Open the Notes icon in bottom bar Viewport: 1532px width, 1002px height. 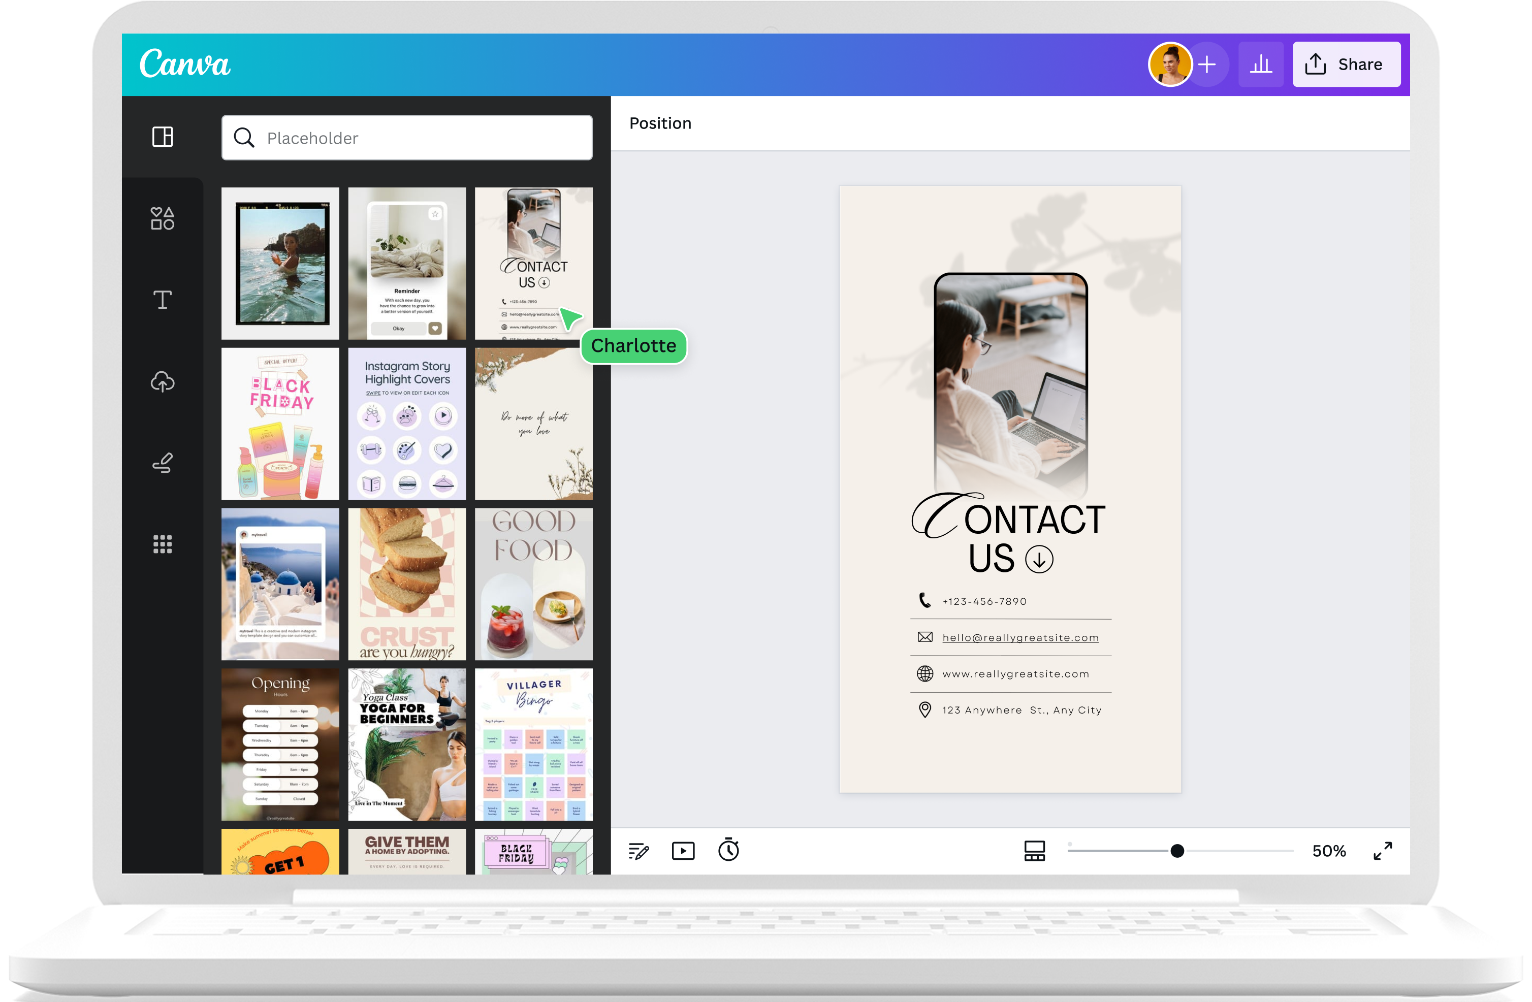(x=638, y=851)
